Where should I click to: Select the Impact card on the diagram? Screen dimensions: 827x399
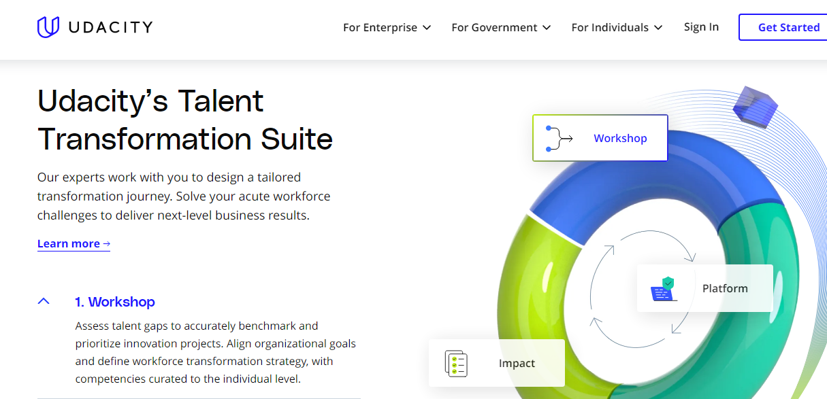tap(497, 363)
